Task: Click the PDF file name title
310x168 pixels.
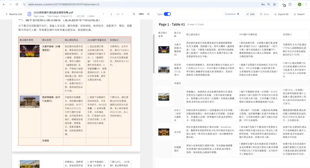Action: pos(53,12)
